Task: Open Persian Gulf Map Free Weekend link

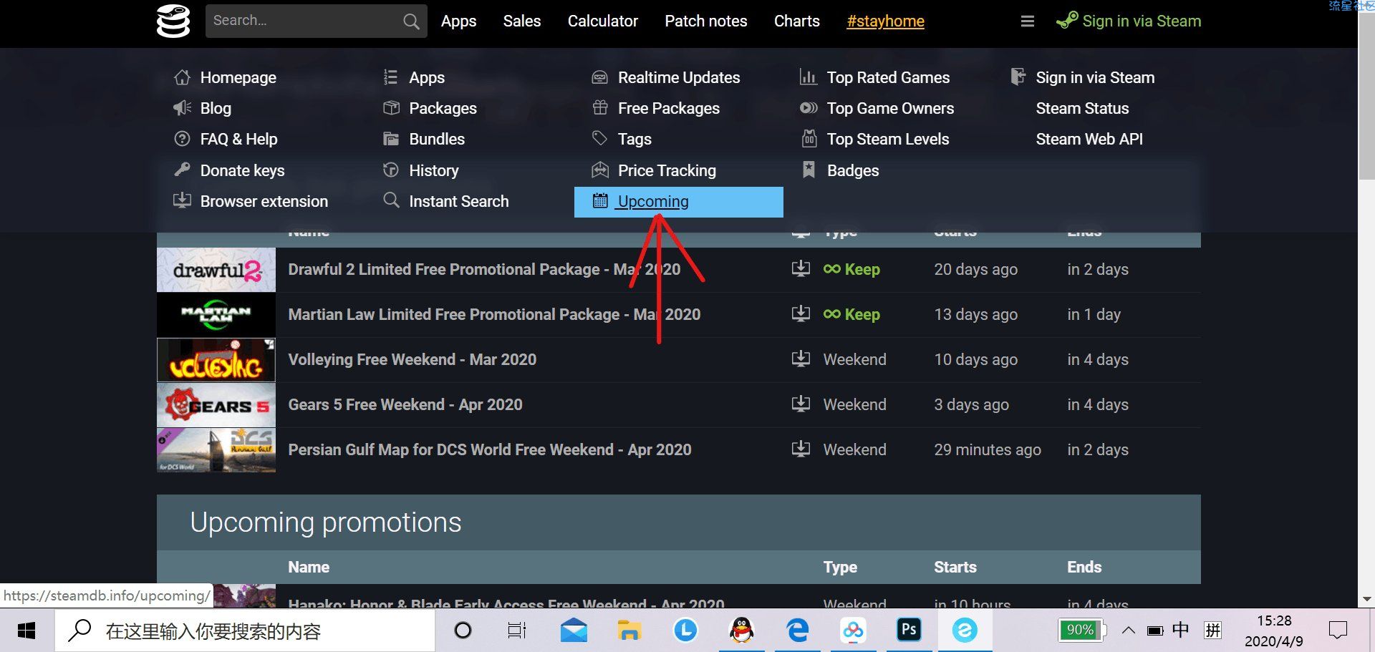Action: tap(490, 450)
